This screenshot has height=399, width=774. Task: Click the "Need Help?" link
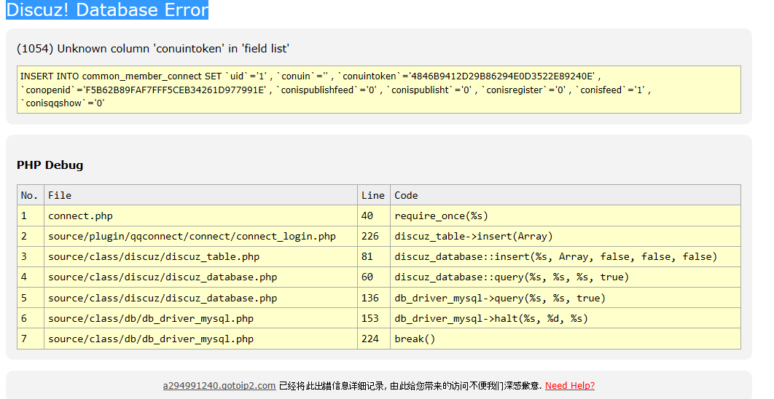569,386
